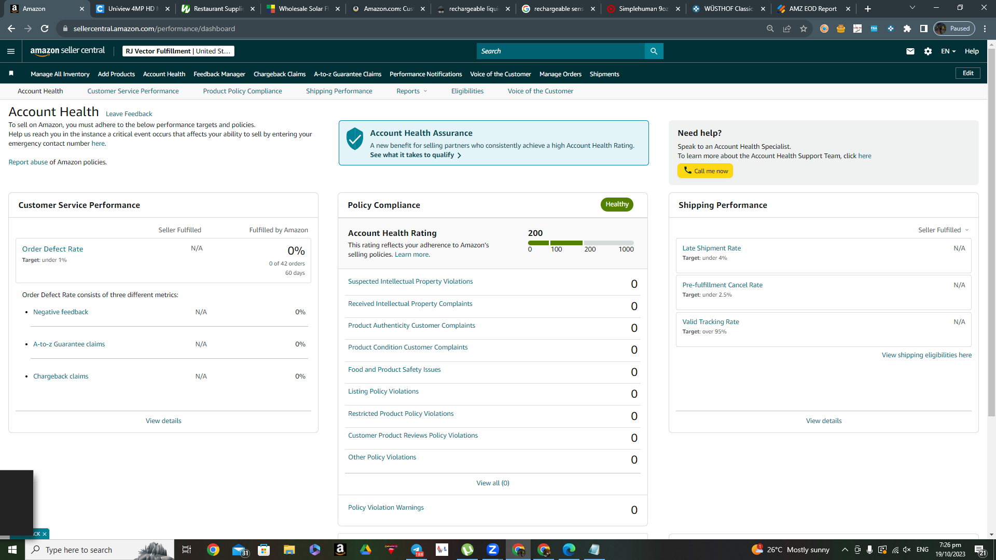Open Negative feedback metric link
The width and height of the screenshot is (996, 560).
[x=61, y=312]
